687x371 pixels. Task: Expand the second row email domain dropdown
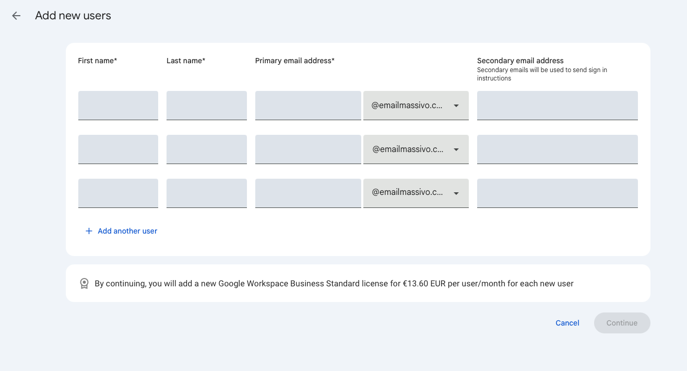pos(416,149)
